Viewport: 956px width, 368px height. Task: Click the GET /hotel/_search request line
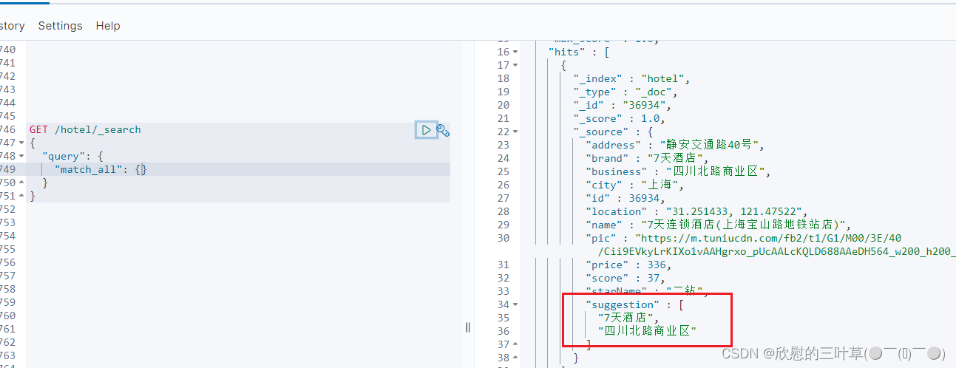point(85,129)
